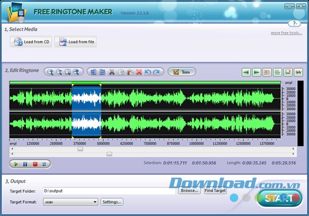Click the zoom out magnifier icon
The width and height of the screenshot is (309, 216).
(x=59, y=72)
